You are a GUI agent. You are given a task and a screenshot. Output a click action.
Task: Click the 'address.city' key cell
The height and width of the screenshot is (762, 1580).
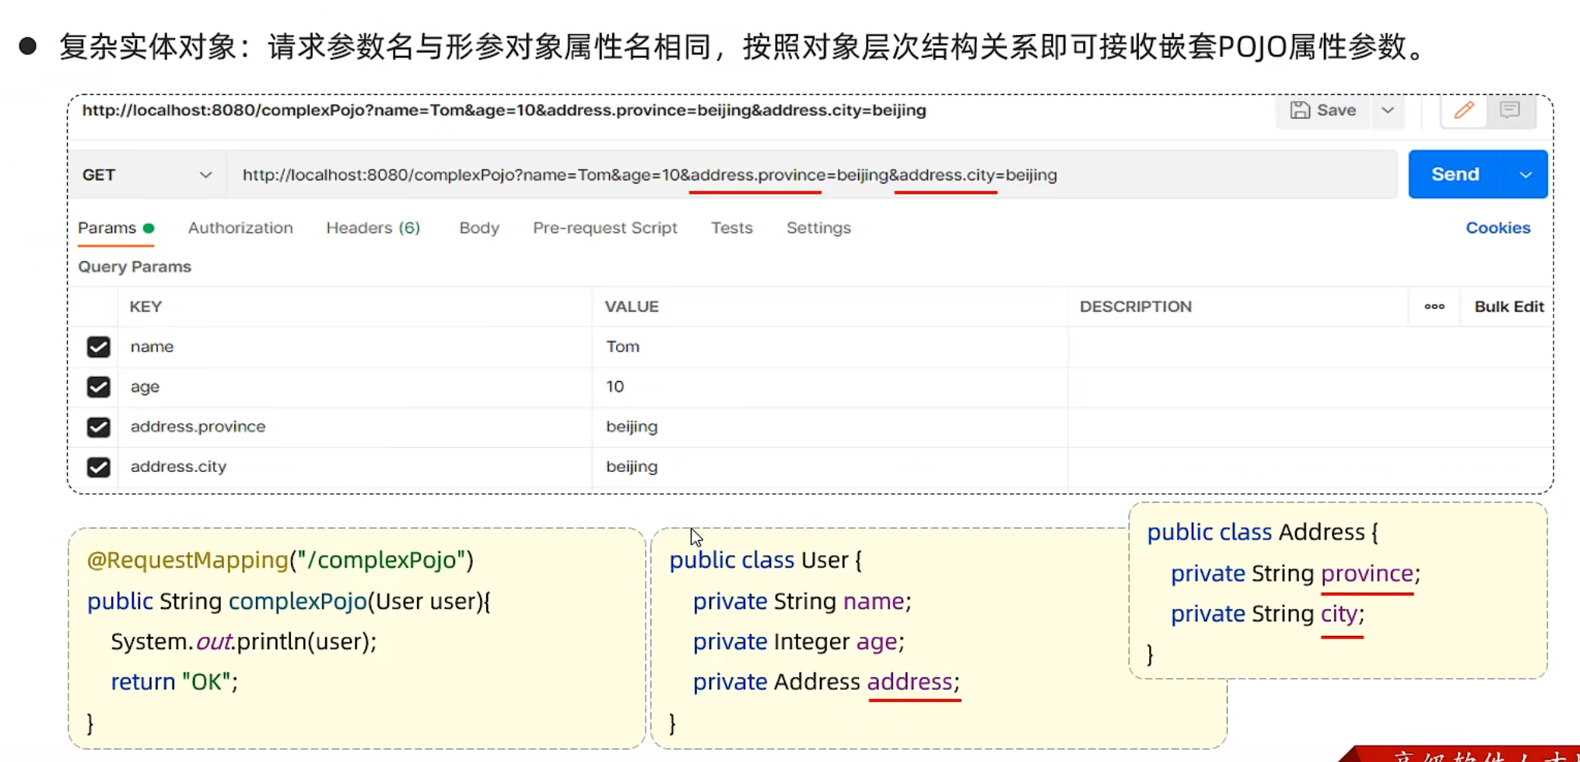[x=355, y=467]
